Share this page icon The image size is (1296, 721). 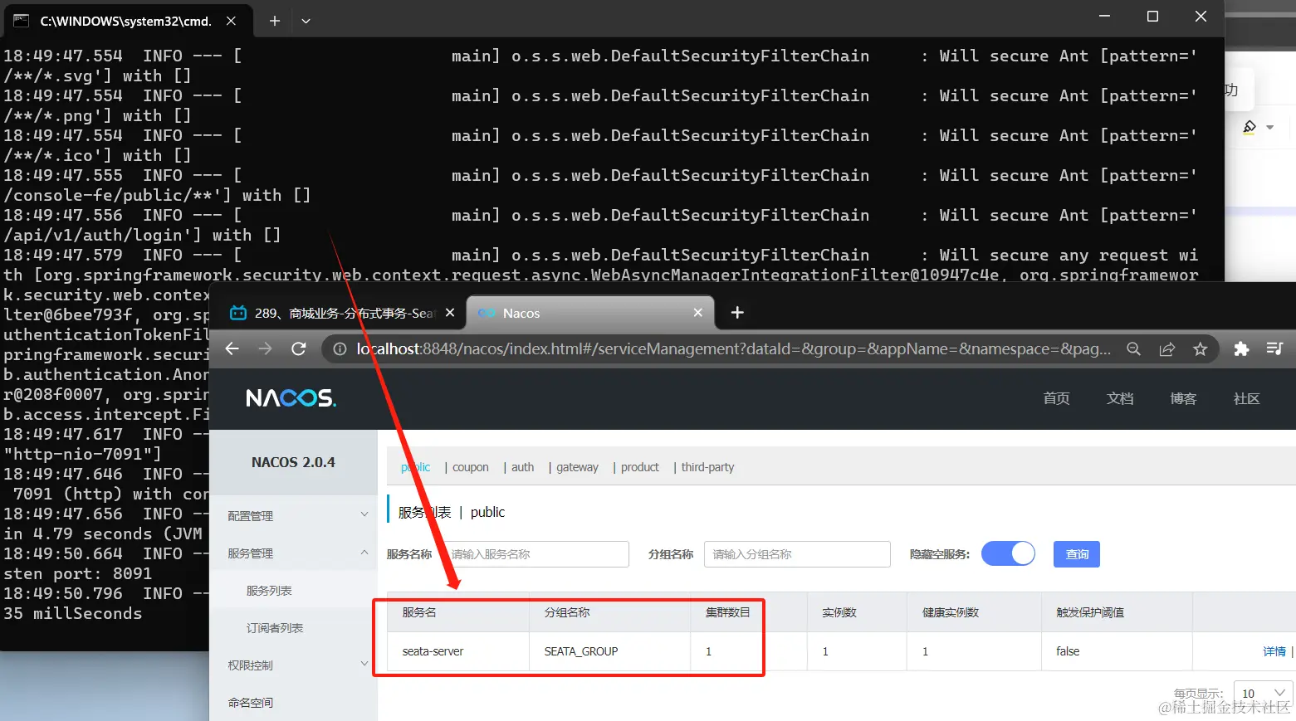tap(1167, 349)
